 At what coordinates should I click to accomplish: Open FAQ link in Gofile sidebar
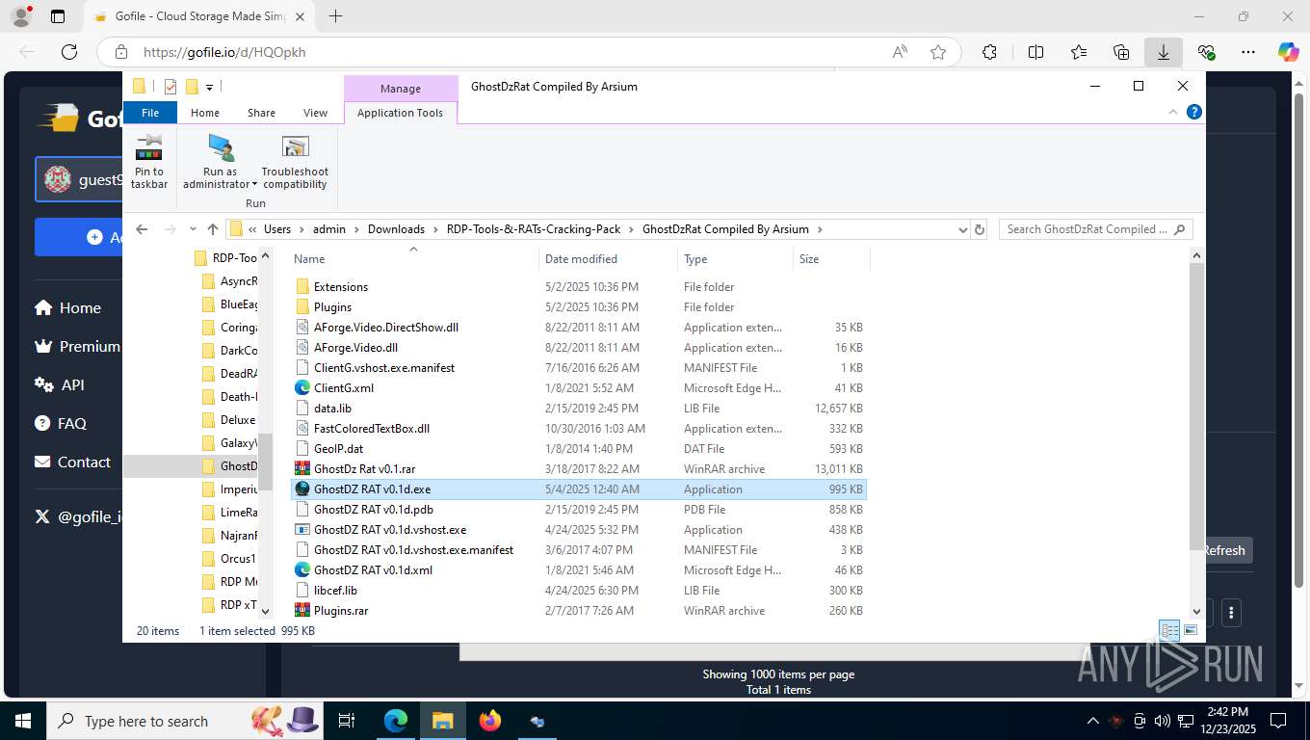[61, 423]
